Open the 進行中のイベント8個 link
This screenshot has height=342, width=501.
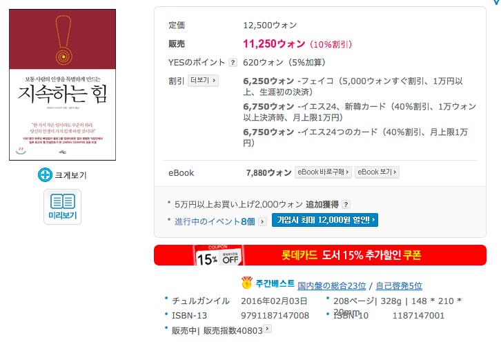(x=215, y=221)
